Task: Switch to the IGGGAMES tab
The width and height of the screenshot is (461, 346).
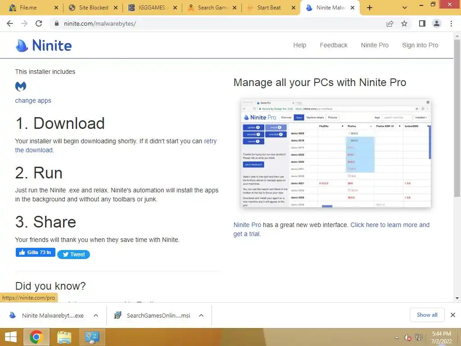Action: (152, 8)
